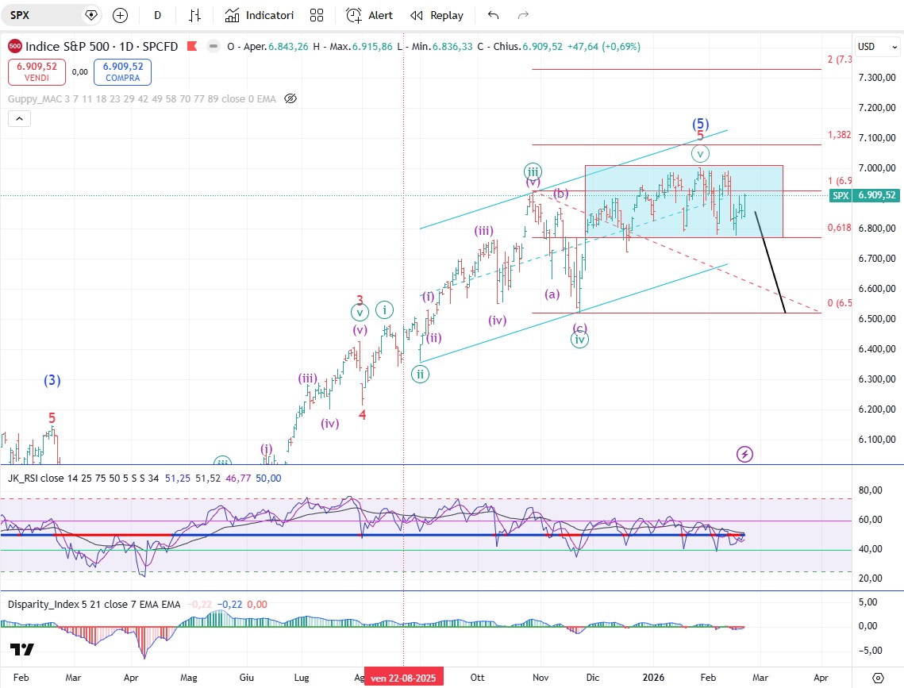Redo the chart action
904x688 pixels.
pos(523,16)
